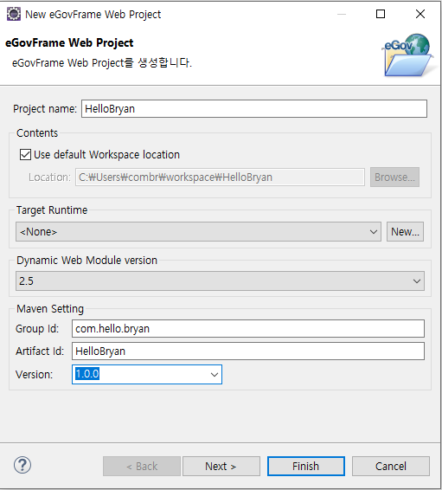Click the Next > button

pos(221,467)
